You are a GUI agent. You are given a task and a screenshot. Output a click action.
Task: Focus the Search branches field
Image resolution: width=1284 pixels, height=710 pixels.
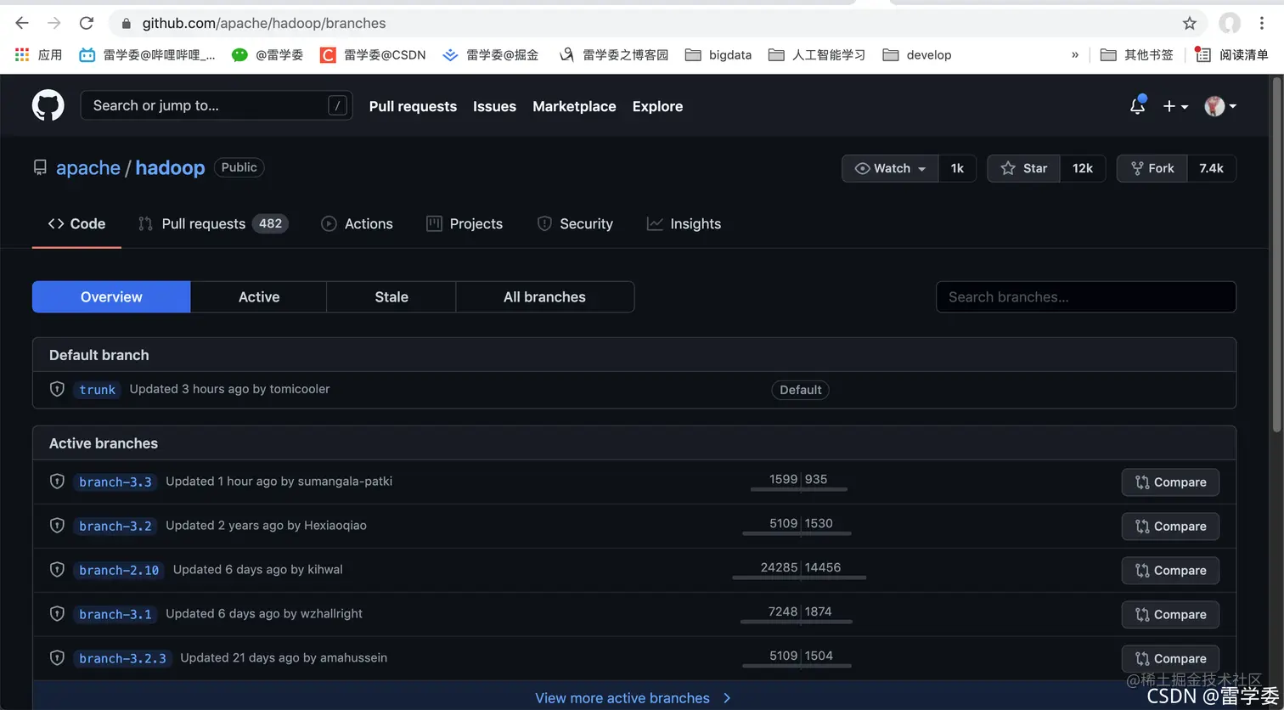1086,297
